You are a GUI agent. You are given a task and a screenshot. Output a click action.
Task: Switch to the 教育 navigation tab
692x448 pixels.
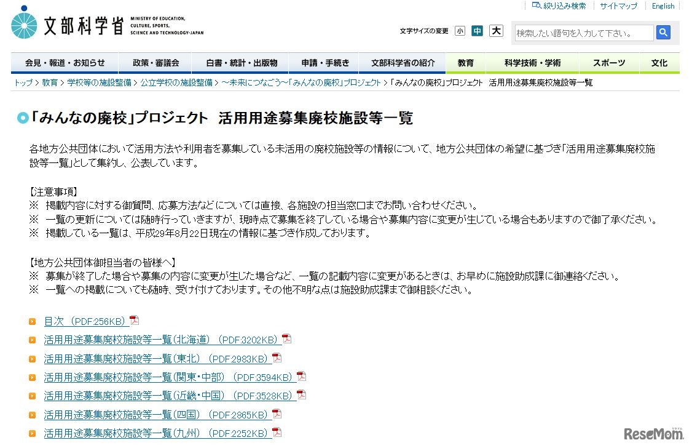coord(466,63)
